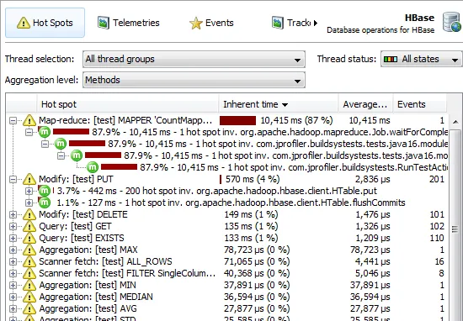Collapse the Job.waitForCompletion node
Viewport: 463px width, 321px height.
(x=29, y=133)
